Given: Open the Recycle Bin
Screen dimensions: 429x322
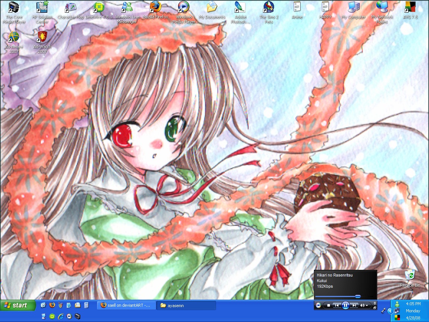Looking at the screenshot, I should coord(410,278).
